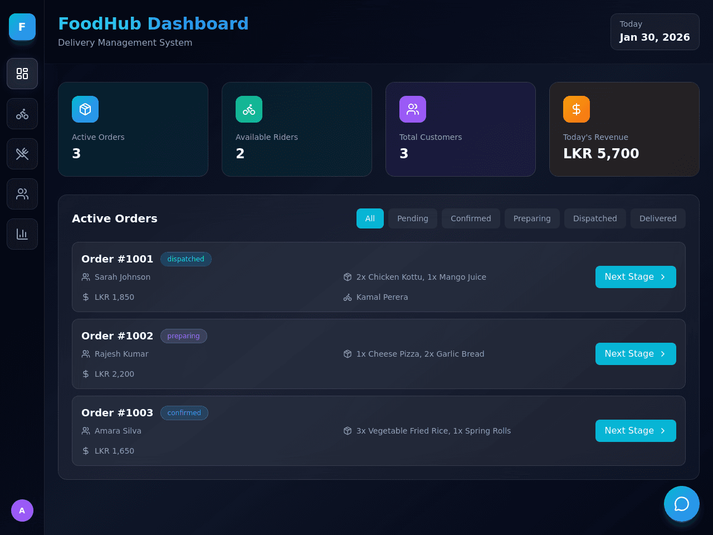
Task: Click the package icon beside Cheese Pizza
Action: click(348, 354)
